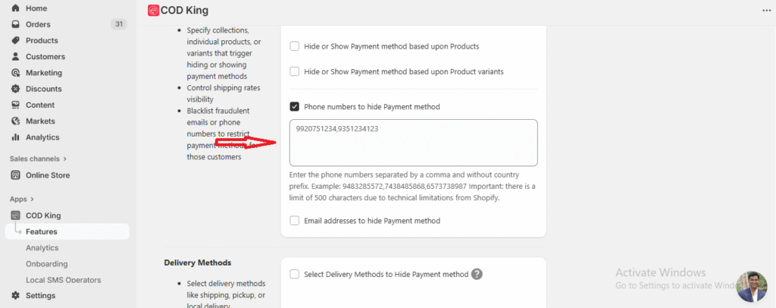Click the Home icon in sidebar

[x=16, y=8]
